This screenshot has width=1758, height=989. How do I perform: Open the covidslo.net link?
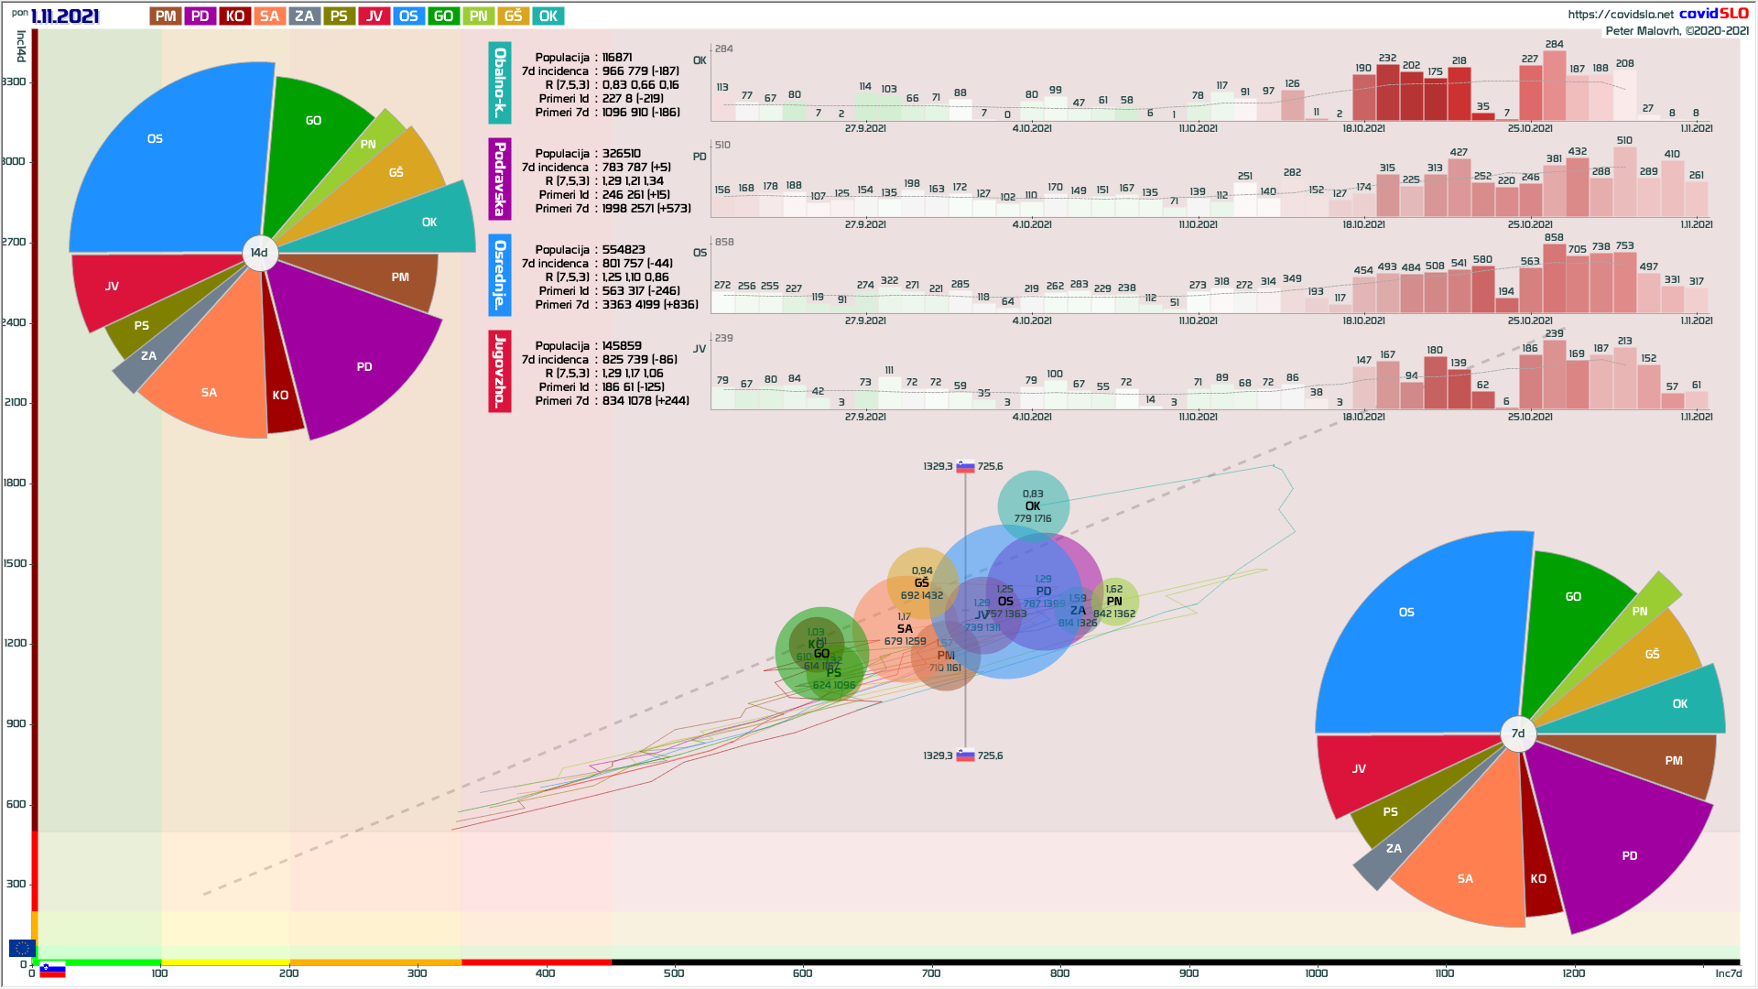(x=1620, y=14)
